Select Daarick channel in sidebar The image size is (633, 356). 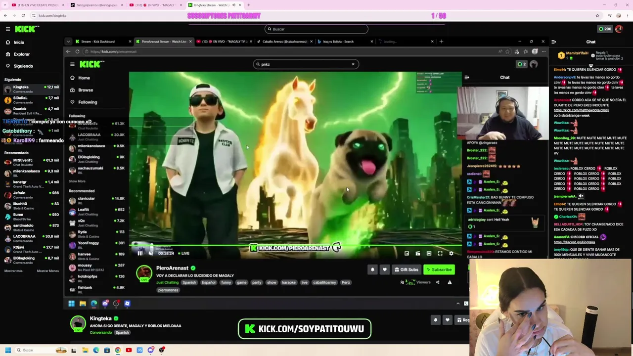point(31,111)
